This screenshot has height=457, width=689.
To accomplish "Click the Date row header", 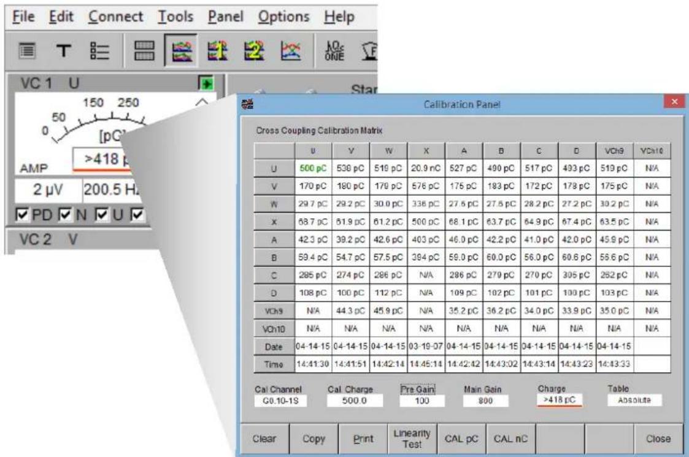I will (x=274, y=347).
